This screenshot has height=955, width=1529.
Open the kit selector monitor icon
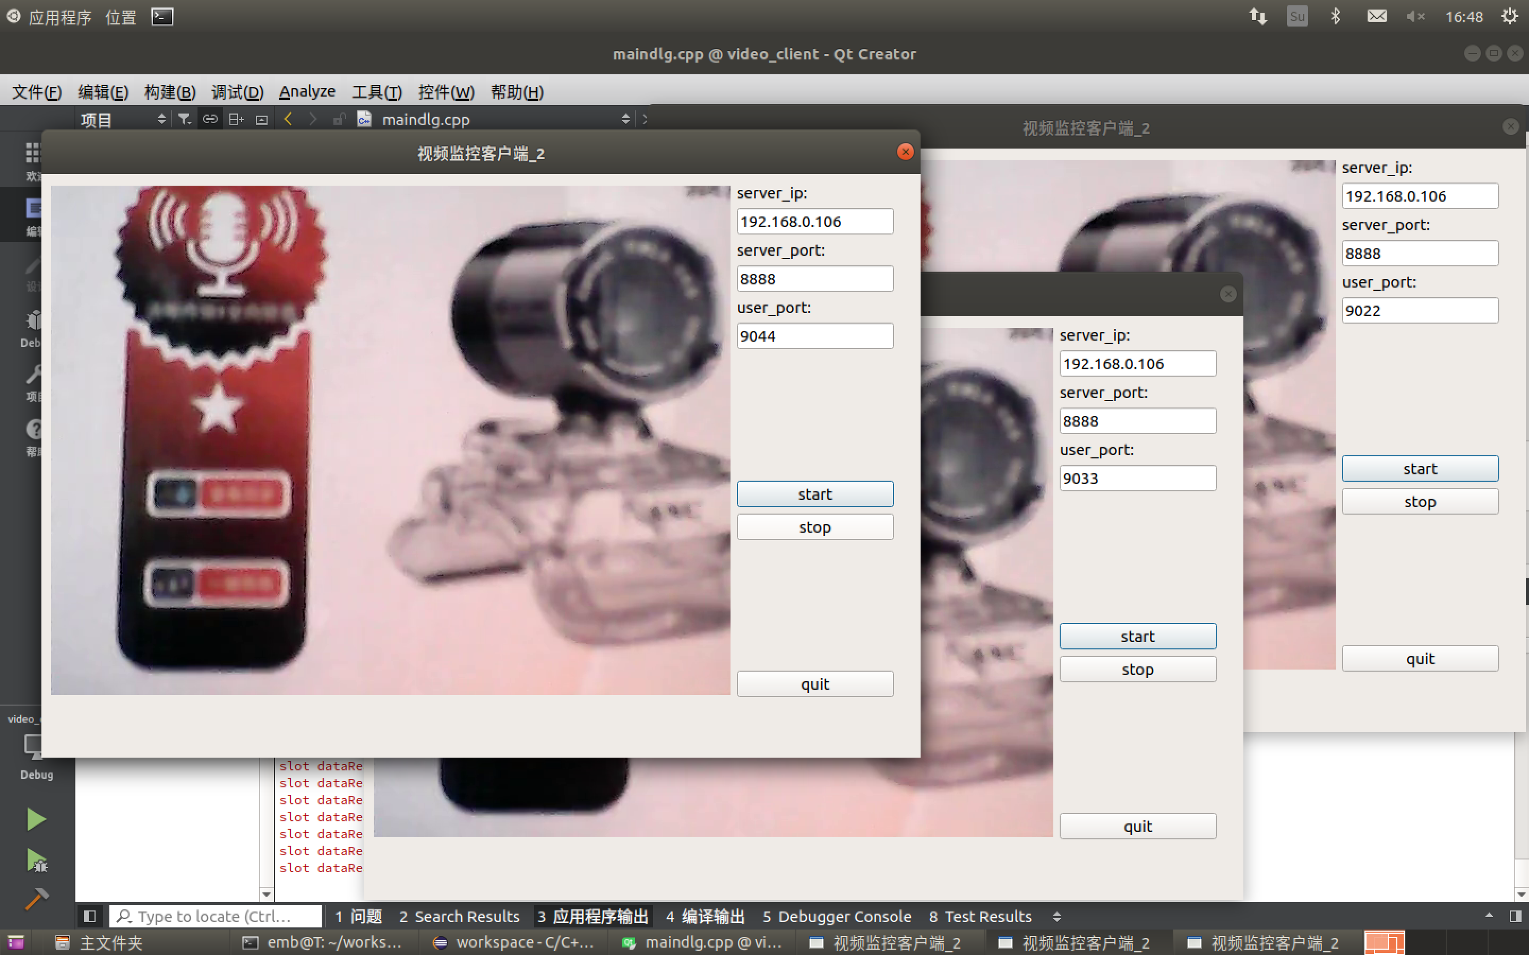point(33,746)
